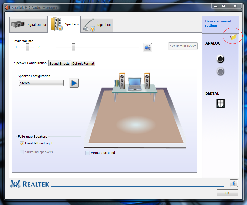The image size is (247, 205).
Task: Click the Full-range Speakers group label
Action: [x=33, y=136]
